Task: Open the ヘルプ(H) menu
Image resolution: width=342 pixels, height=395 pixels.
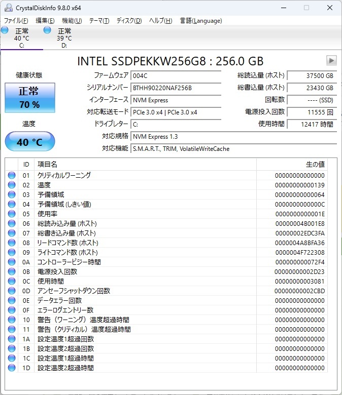Action: [160, 21]
